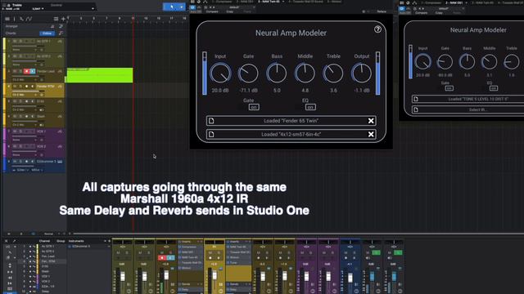Enable record on Fender Lead track

[x=26, y=71]
